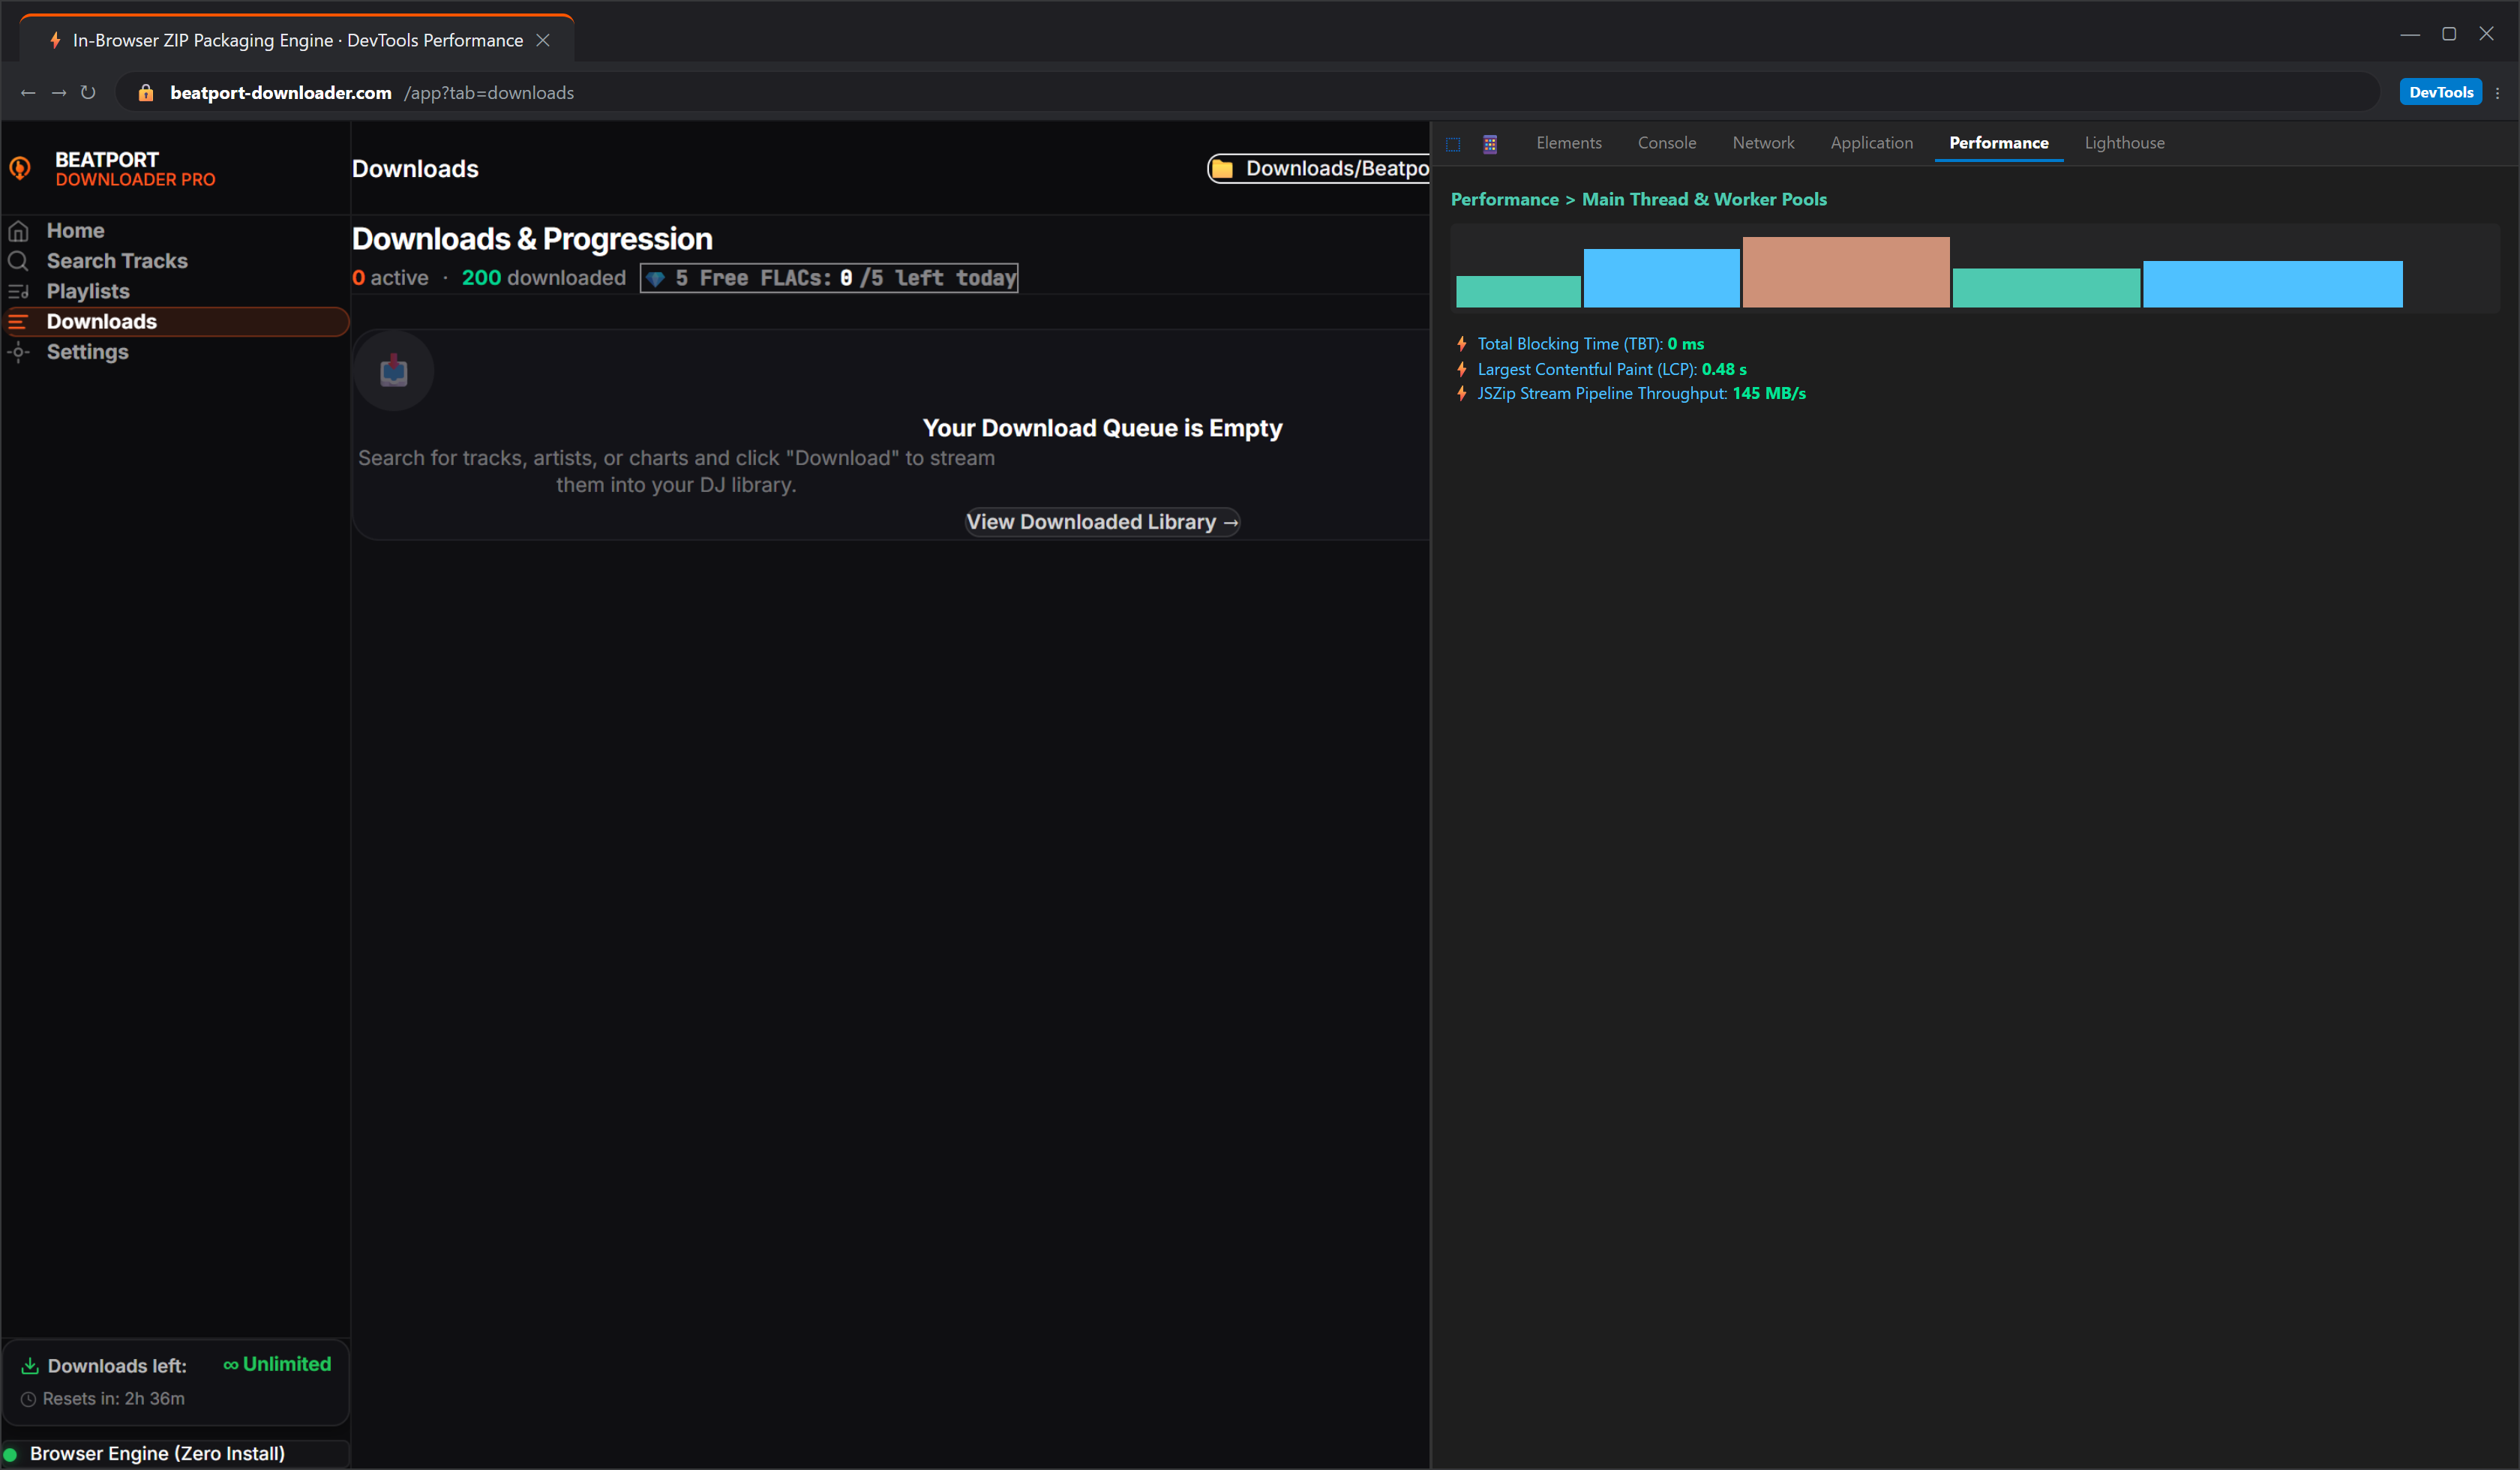Click the salmon-colored block in performance chart

point(1846,272)
